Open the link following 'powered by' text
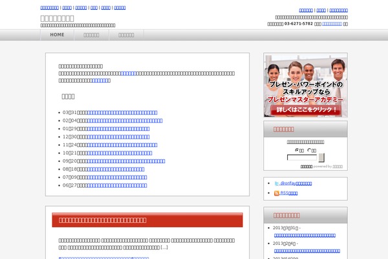 (338, 166)
